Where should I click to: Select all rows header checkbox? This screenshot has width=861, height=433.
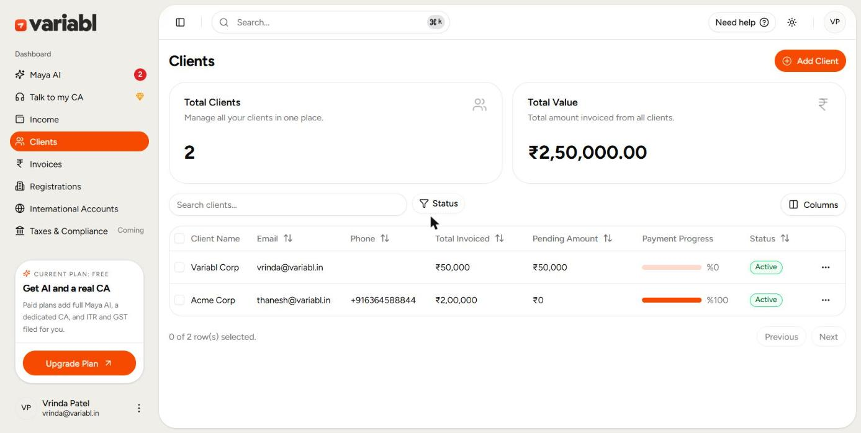click(x=179, y=238)
